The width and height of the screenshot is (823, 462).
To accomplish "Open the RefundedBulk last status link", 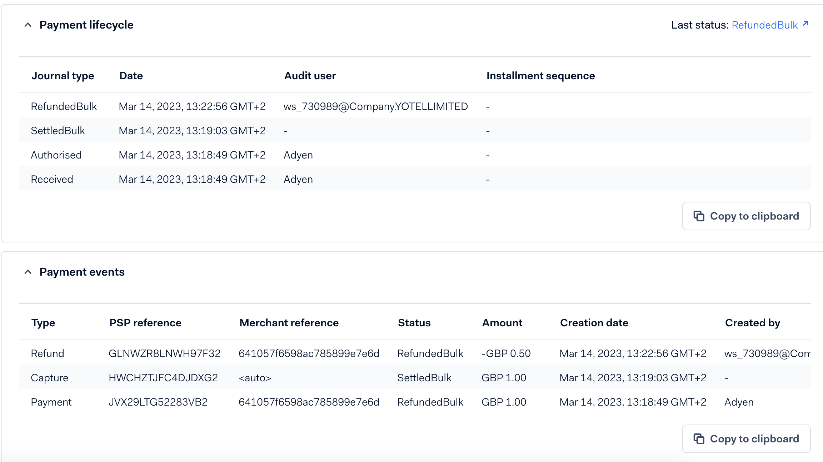I will tap(765, 25).
